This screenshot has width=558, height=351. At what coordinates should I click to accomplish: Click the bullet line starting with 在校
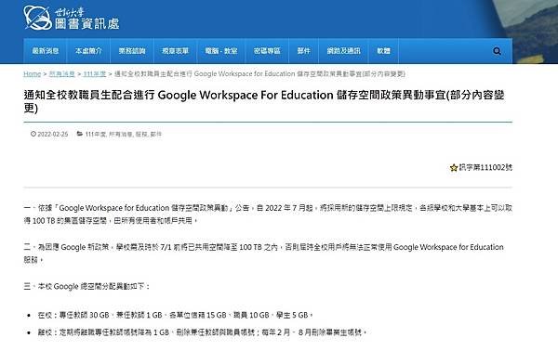(x=175, y=315)
